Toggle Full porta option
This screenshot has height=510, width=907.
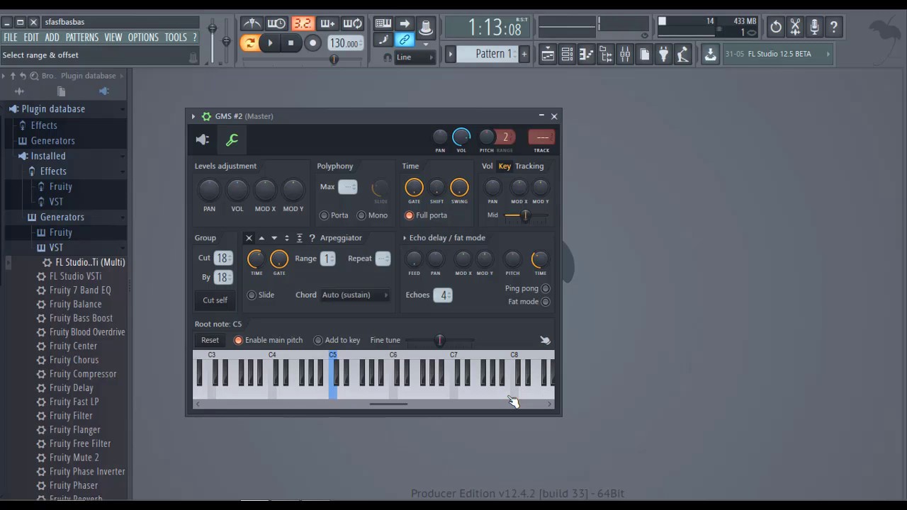coord(426,215)
